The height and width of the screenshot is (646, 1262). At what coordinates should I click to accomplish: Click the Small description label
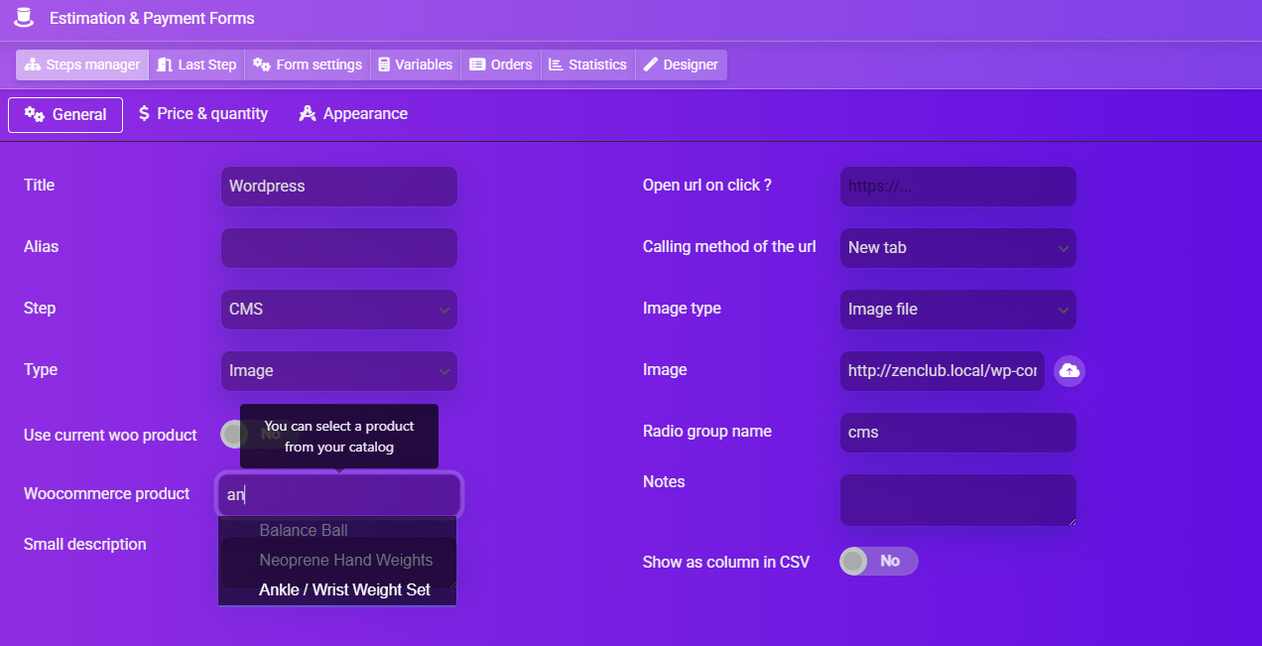[x=85, y=544]
